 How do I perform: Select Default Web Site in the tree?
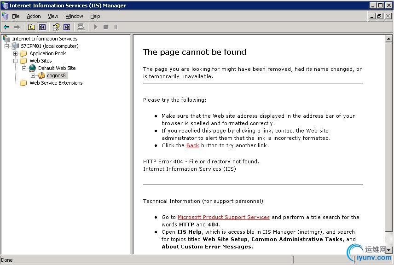point(57,68)
